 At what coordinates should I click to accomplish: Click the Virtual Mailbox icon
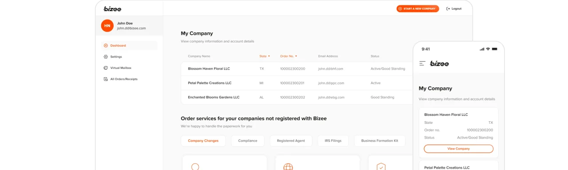pyautogui.click(x=106, y=68)
